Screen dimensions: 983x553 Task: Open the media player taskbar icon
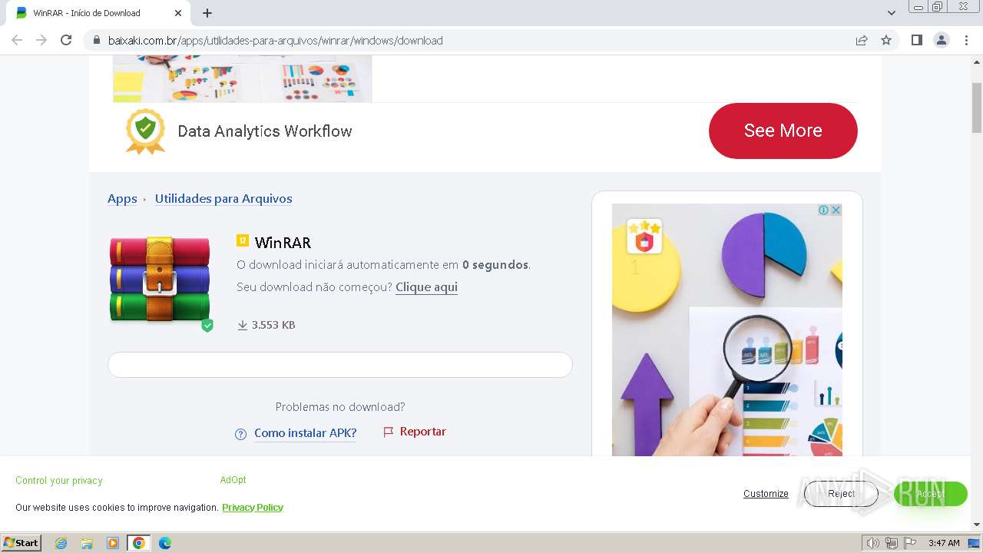coord(113,543)
